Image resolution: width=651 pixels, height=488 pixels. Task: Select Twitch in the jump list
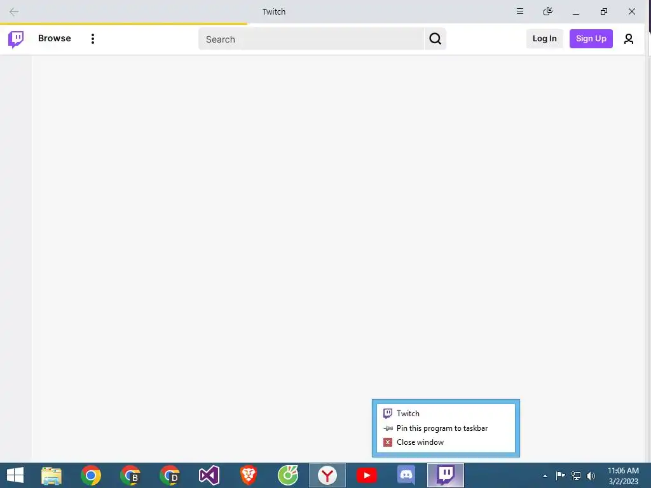pos(446,413)
